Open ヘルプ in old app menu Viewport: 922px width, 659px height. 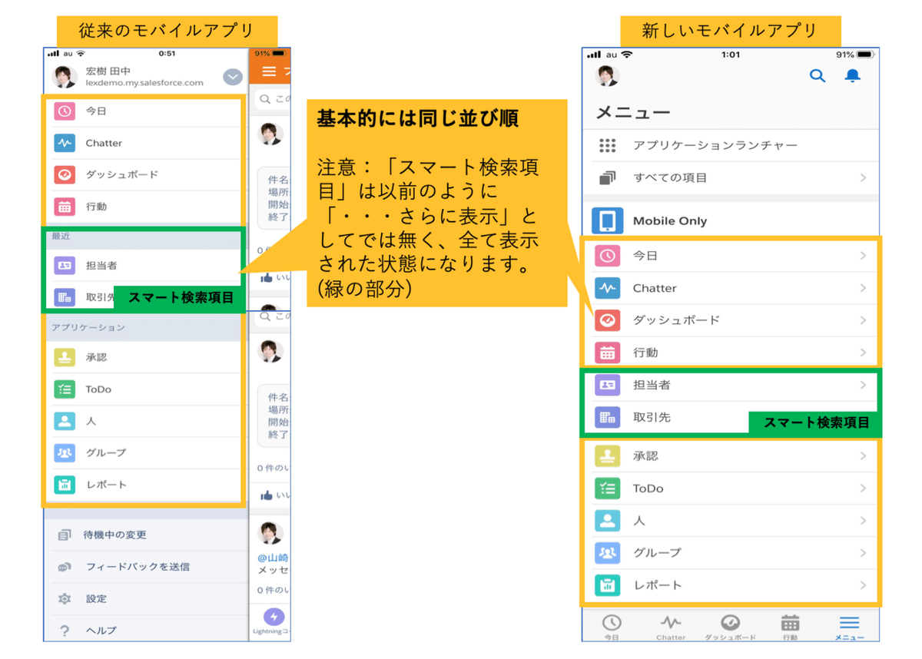pyautogui.click(x=146, y=631)
